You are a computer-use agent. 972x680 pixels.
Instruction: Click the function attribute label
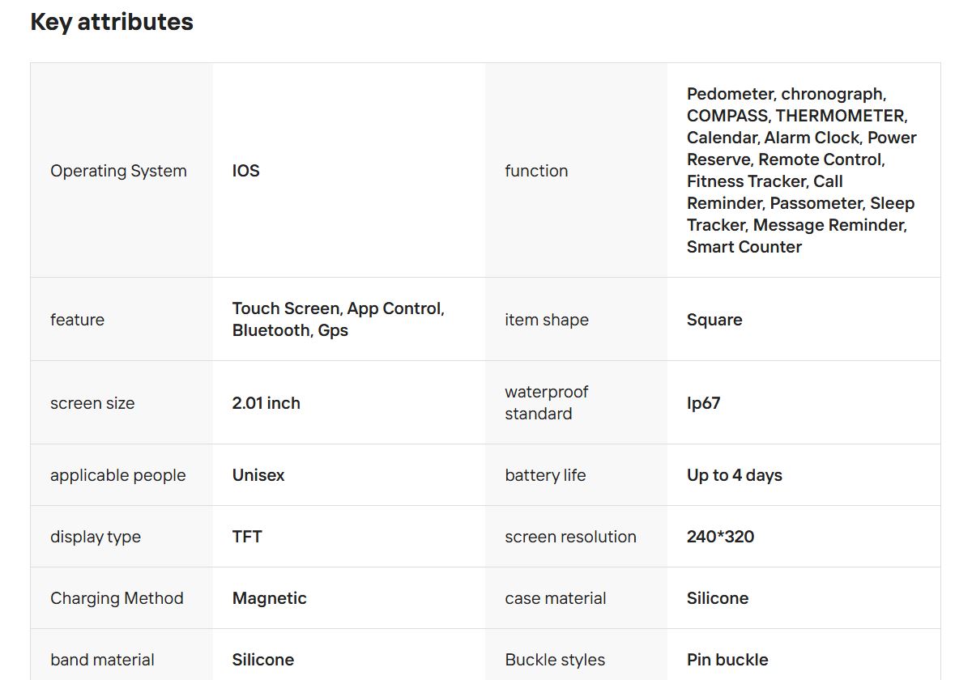coord(536,171)
